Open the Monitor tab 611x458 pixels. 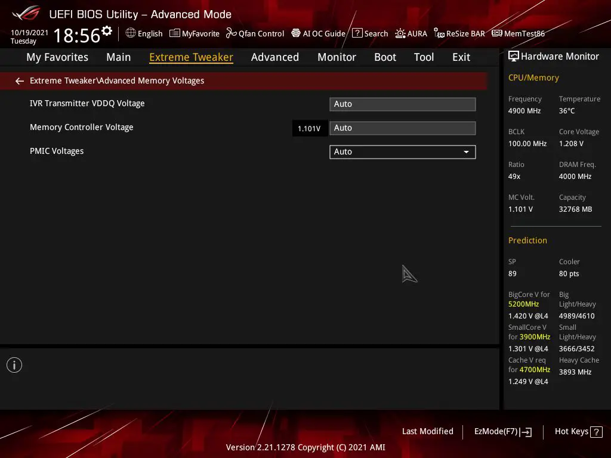click(337, 57)
